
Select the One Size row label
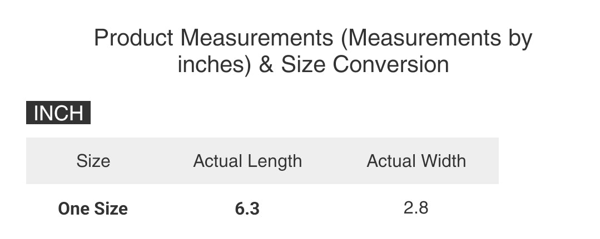point(93,209)
